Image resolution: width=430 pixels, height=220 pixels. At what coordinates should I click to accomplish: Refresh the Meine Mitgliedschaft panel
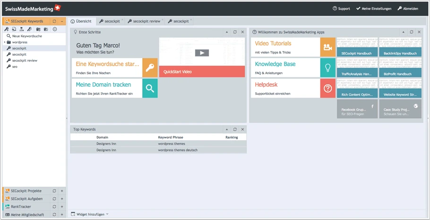pos(54,215)
